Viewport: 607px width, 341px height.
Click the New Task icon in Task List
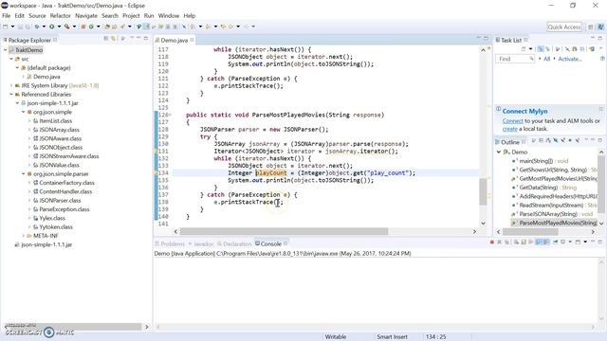524,48
